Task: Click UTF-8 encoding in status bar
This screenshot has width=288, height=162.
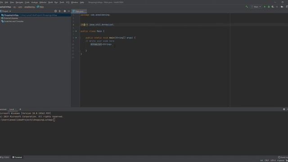Action: pyautogui.click(x=273, y=161)
